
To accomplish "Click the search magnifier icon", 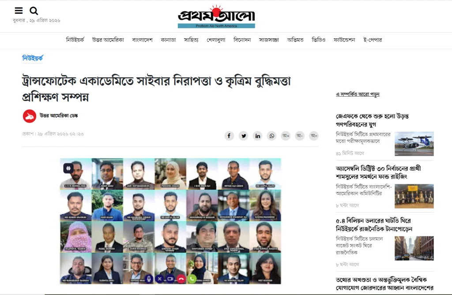I will pyautogui.click(x=34, y=11).
